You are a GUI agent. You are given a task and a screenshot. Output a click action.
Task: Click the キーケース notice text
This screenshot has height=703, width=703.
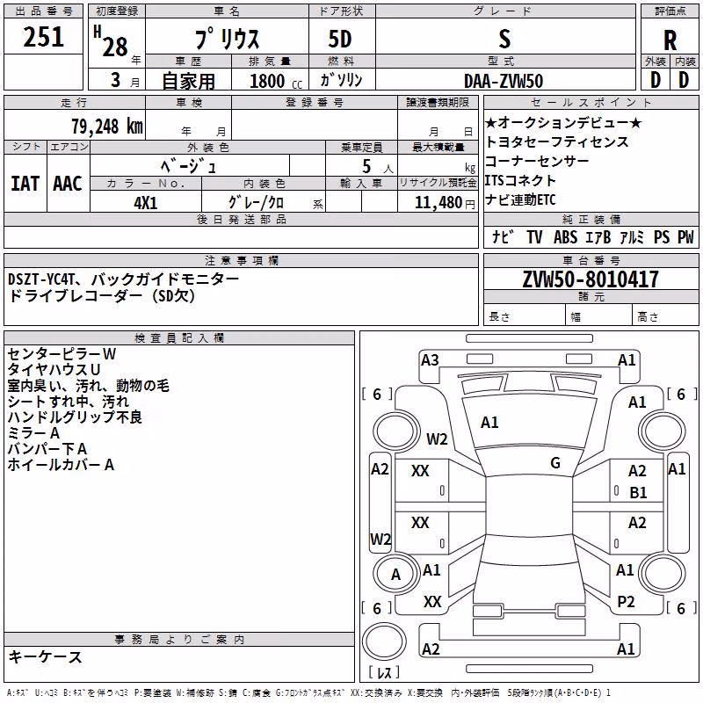click(46, 656)
